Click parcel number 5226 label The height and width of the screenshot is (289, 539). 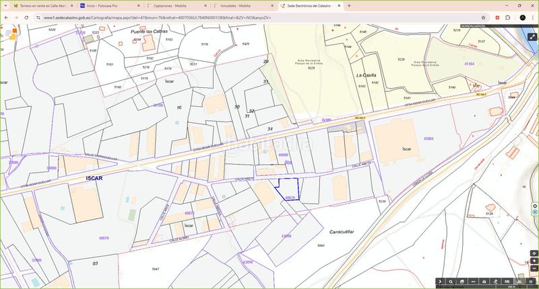point(401,59)
